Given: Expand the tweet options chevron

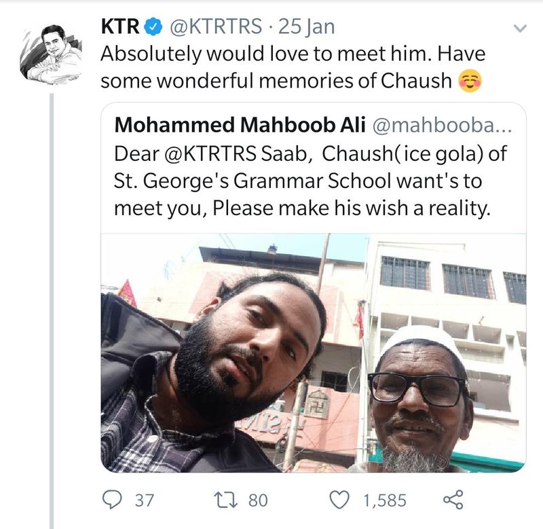Looking at the screenshot, I should pos(520,29).
